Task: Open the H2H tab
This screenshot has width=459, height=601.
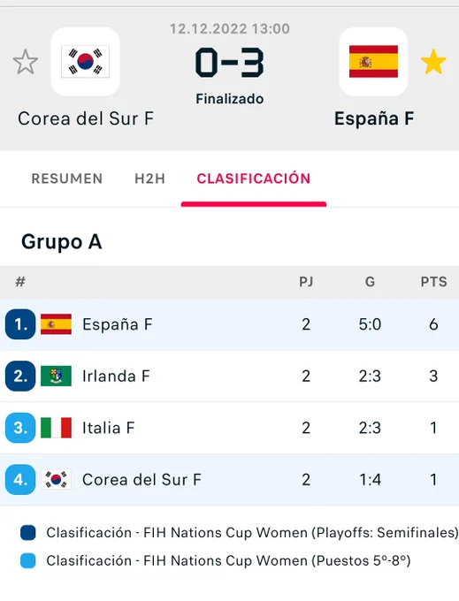Action: coord(149,179)
